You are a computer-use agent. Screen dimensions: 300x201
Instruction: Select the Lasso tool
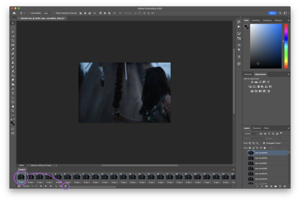pos(13,32)
